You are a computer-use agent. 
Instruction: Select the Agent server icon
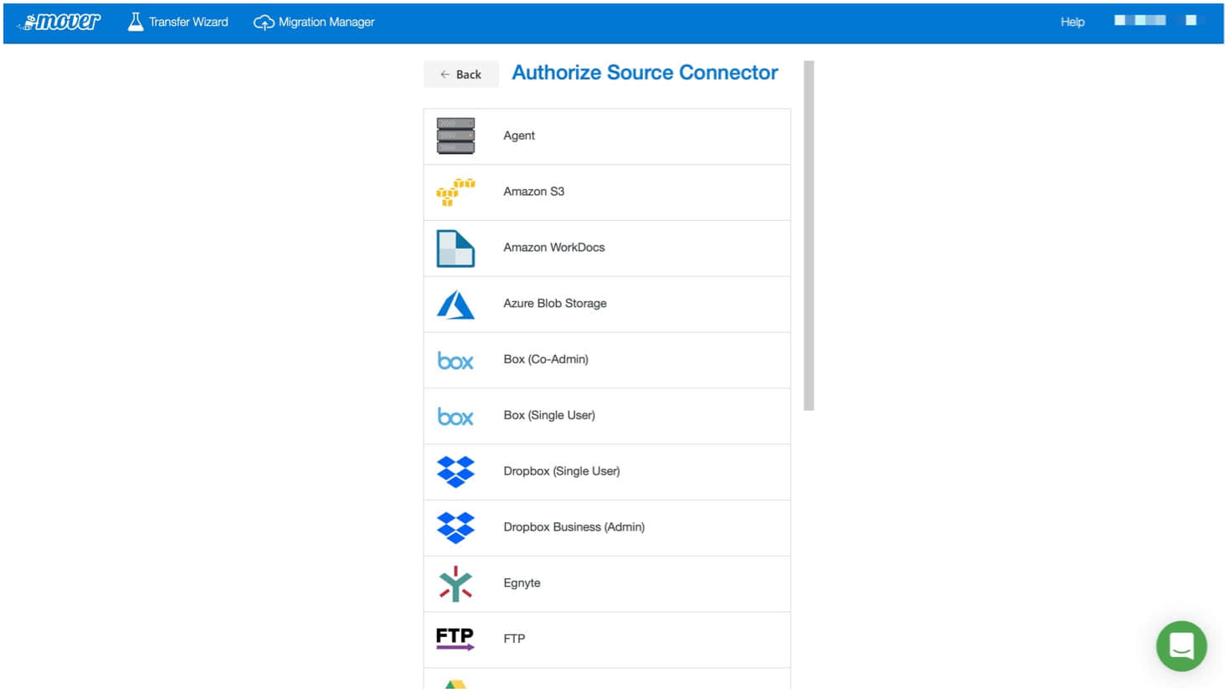(x=455, y=136)
